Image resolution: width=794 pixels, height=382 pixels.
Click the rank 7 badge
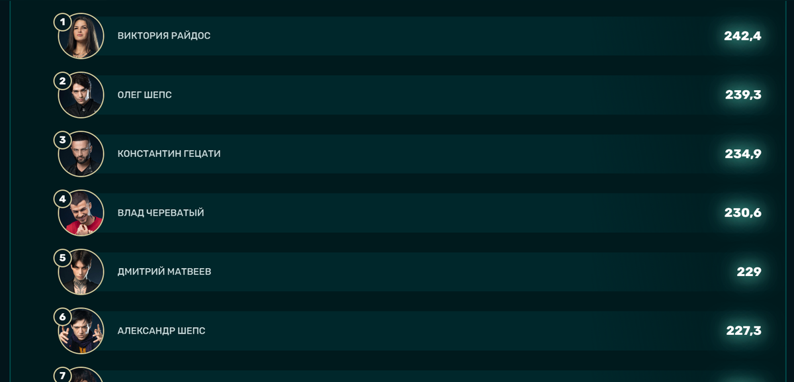[x=63, y=375]
